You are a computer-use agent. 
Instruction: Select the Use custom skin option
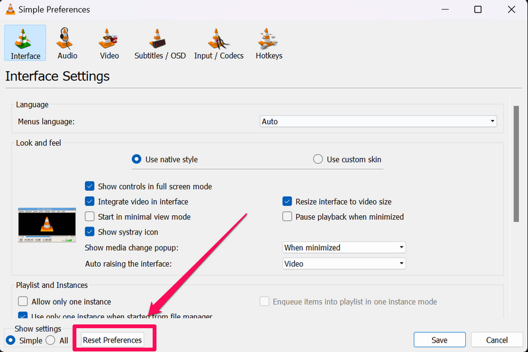318,159
